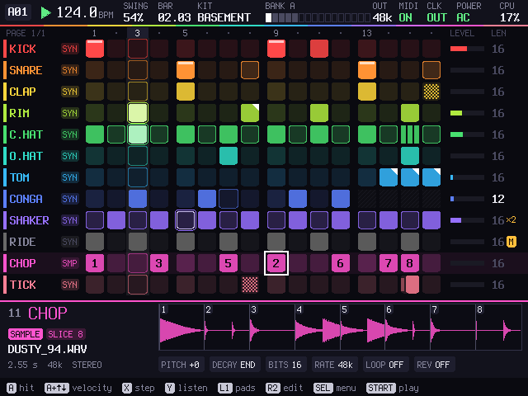Change the BITS 16 parameter
The width and height of the screenshot is (528, 396).
coord(285,365)
